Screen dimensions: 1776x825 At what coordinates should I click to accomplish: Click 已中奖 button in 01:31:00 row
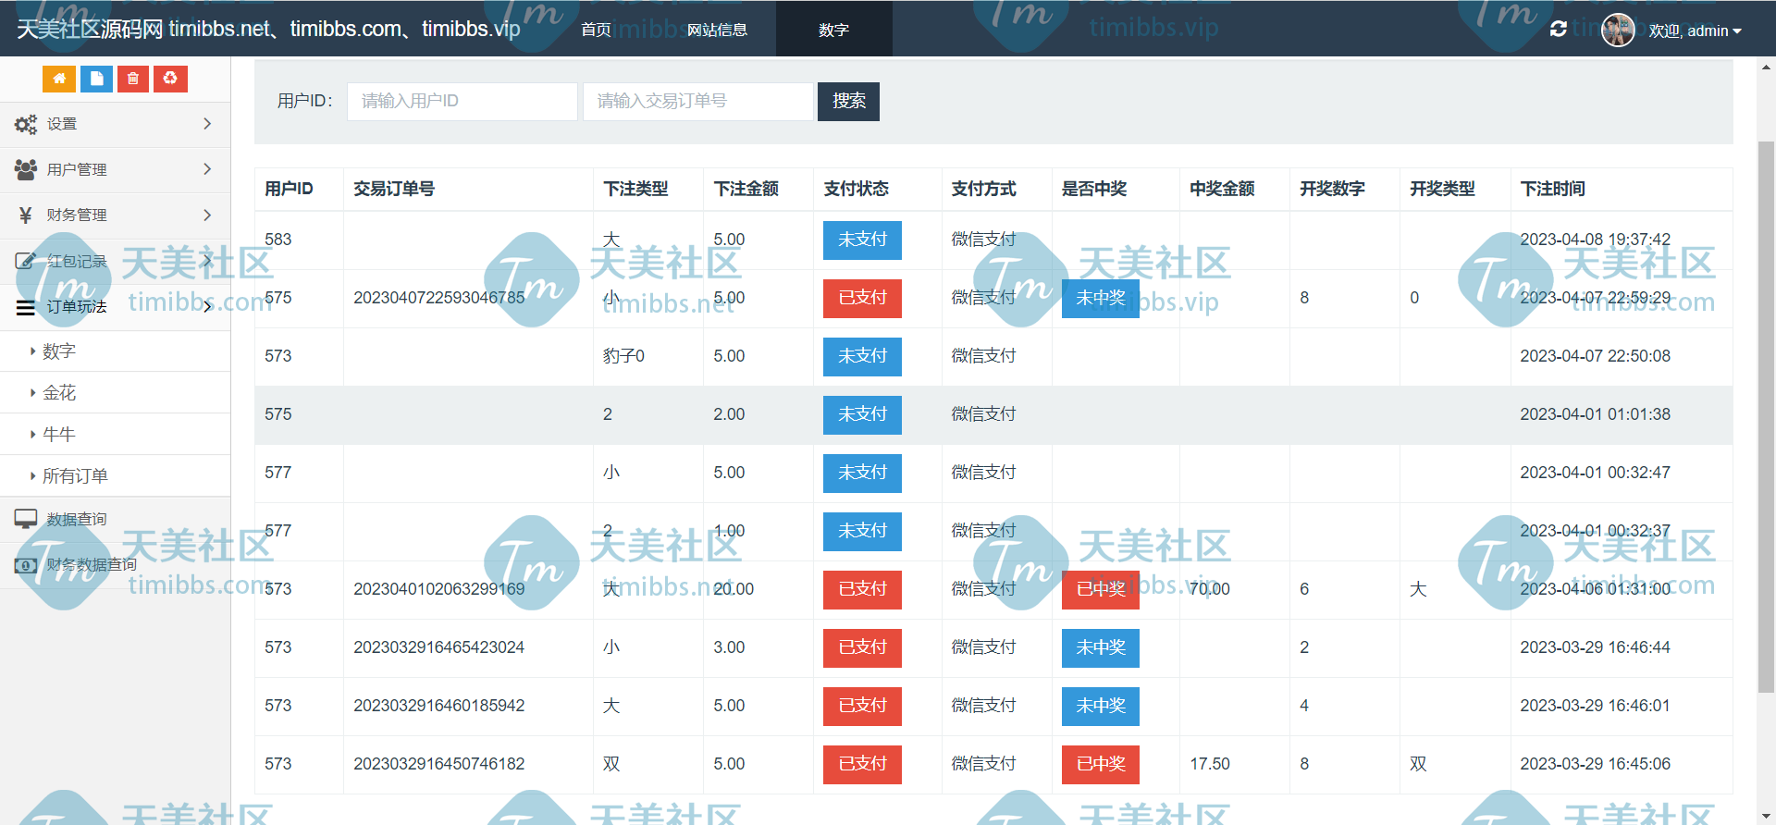(x=1101, y=590)
